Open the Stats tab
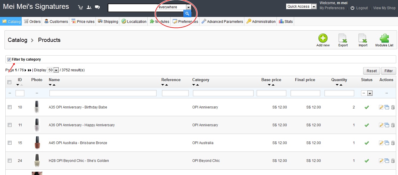Viewport: 398px width, 175px height. click(x=286, y=21)
